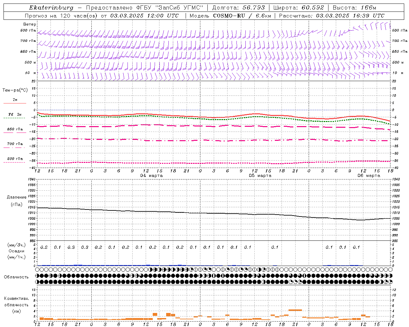Click the "Прогноз на 120 часа(ов)" text

pos(62,16)
